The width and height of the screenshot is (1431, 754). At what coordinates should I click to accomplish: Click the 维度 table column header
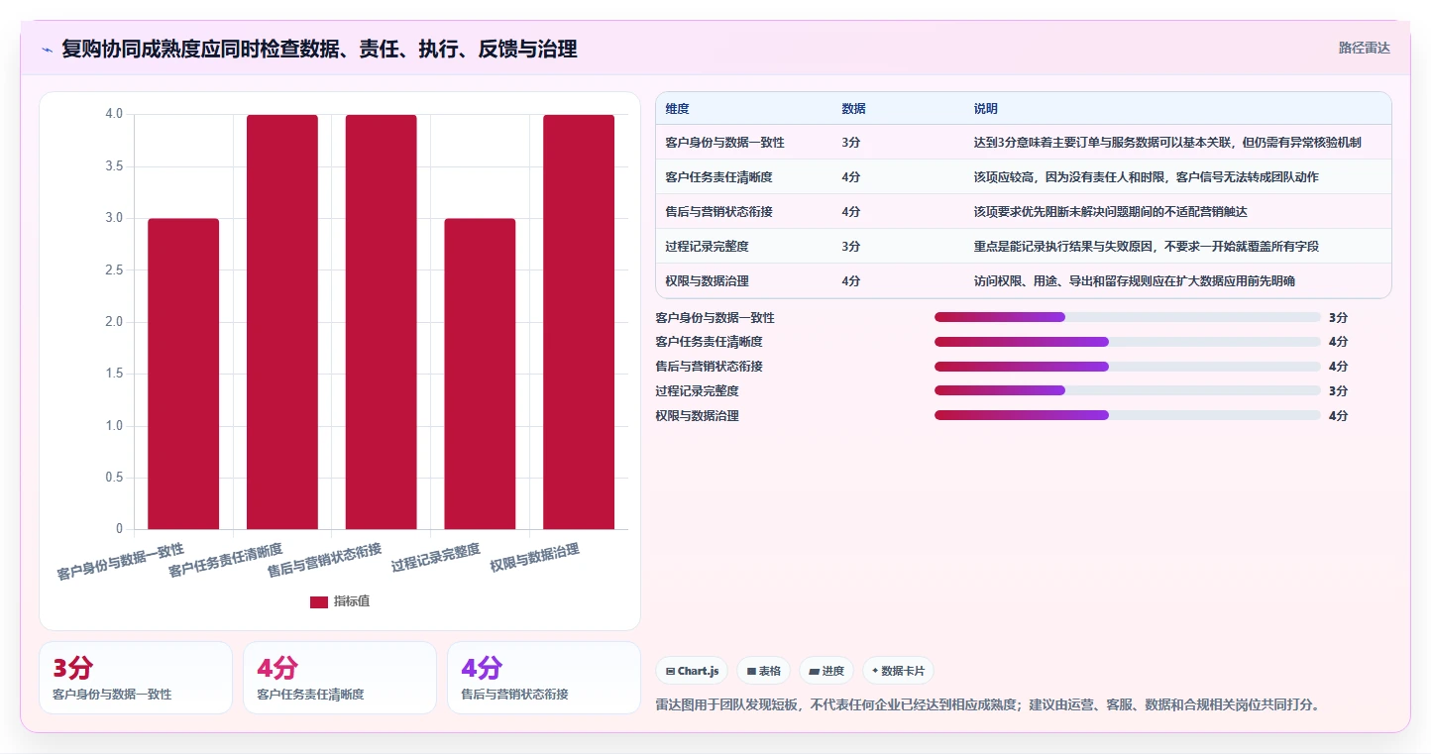click(x=678, y=108)
